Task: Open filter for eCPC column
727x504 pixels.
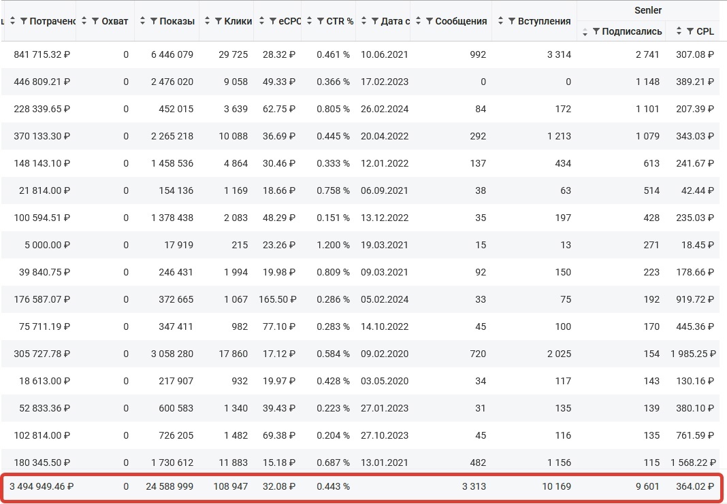Action: 272,21
